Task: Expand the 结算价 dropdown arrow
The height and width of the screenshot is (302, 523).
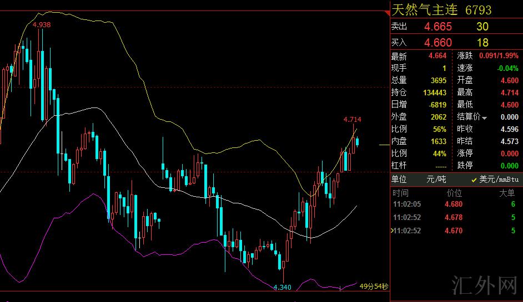Action: (x=485, y=117)
